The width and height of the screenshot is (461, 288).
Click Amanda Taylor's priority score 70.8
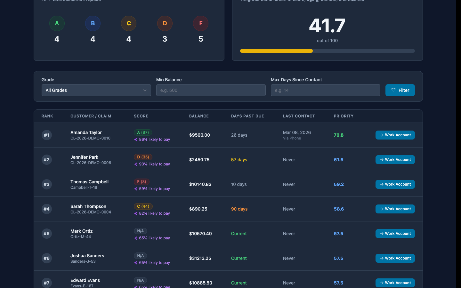tap(339, 135)
